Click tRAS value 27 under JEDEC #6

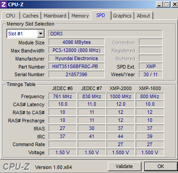coord(62,128)
